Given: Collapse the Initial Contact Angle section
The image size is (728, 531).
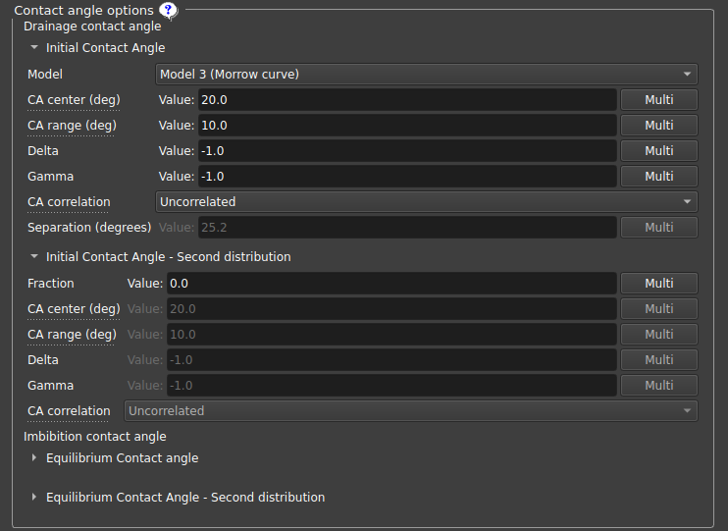Looking at the screenshot, I should click(x=35, y=47).
